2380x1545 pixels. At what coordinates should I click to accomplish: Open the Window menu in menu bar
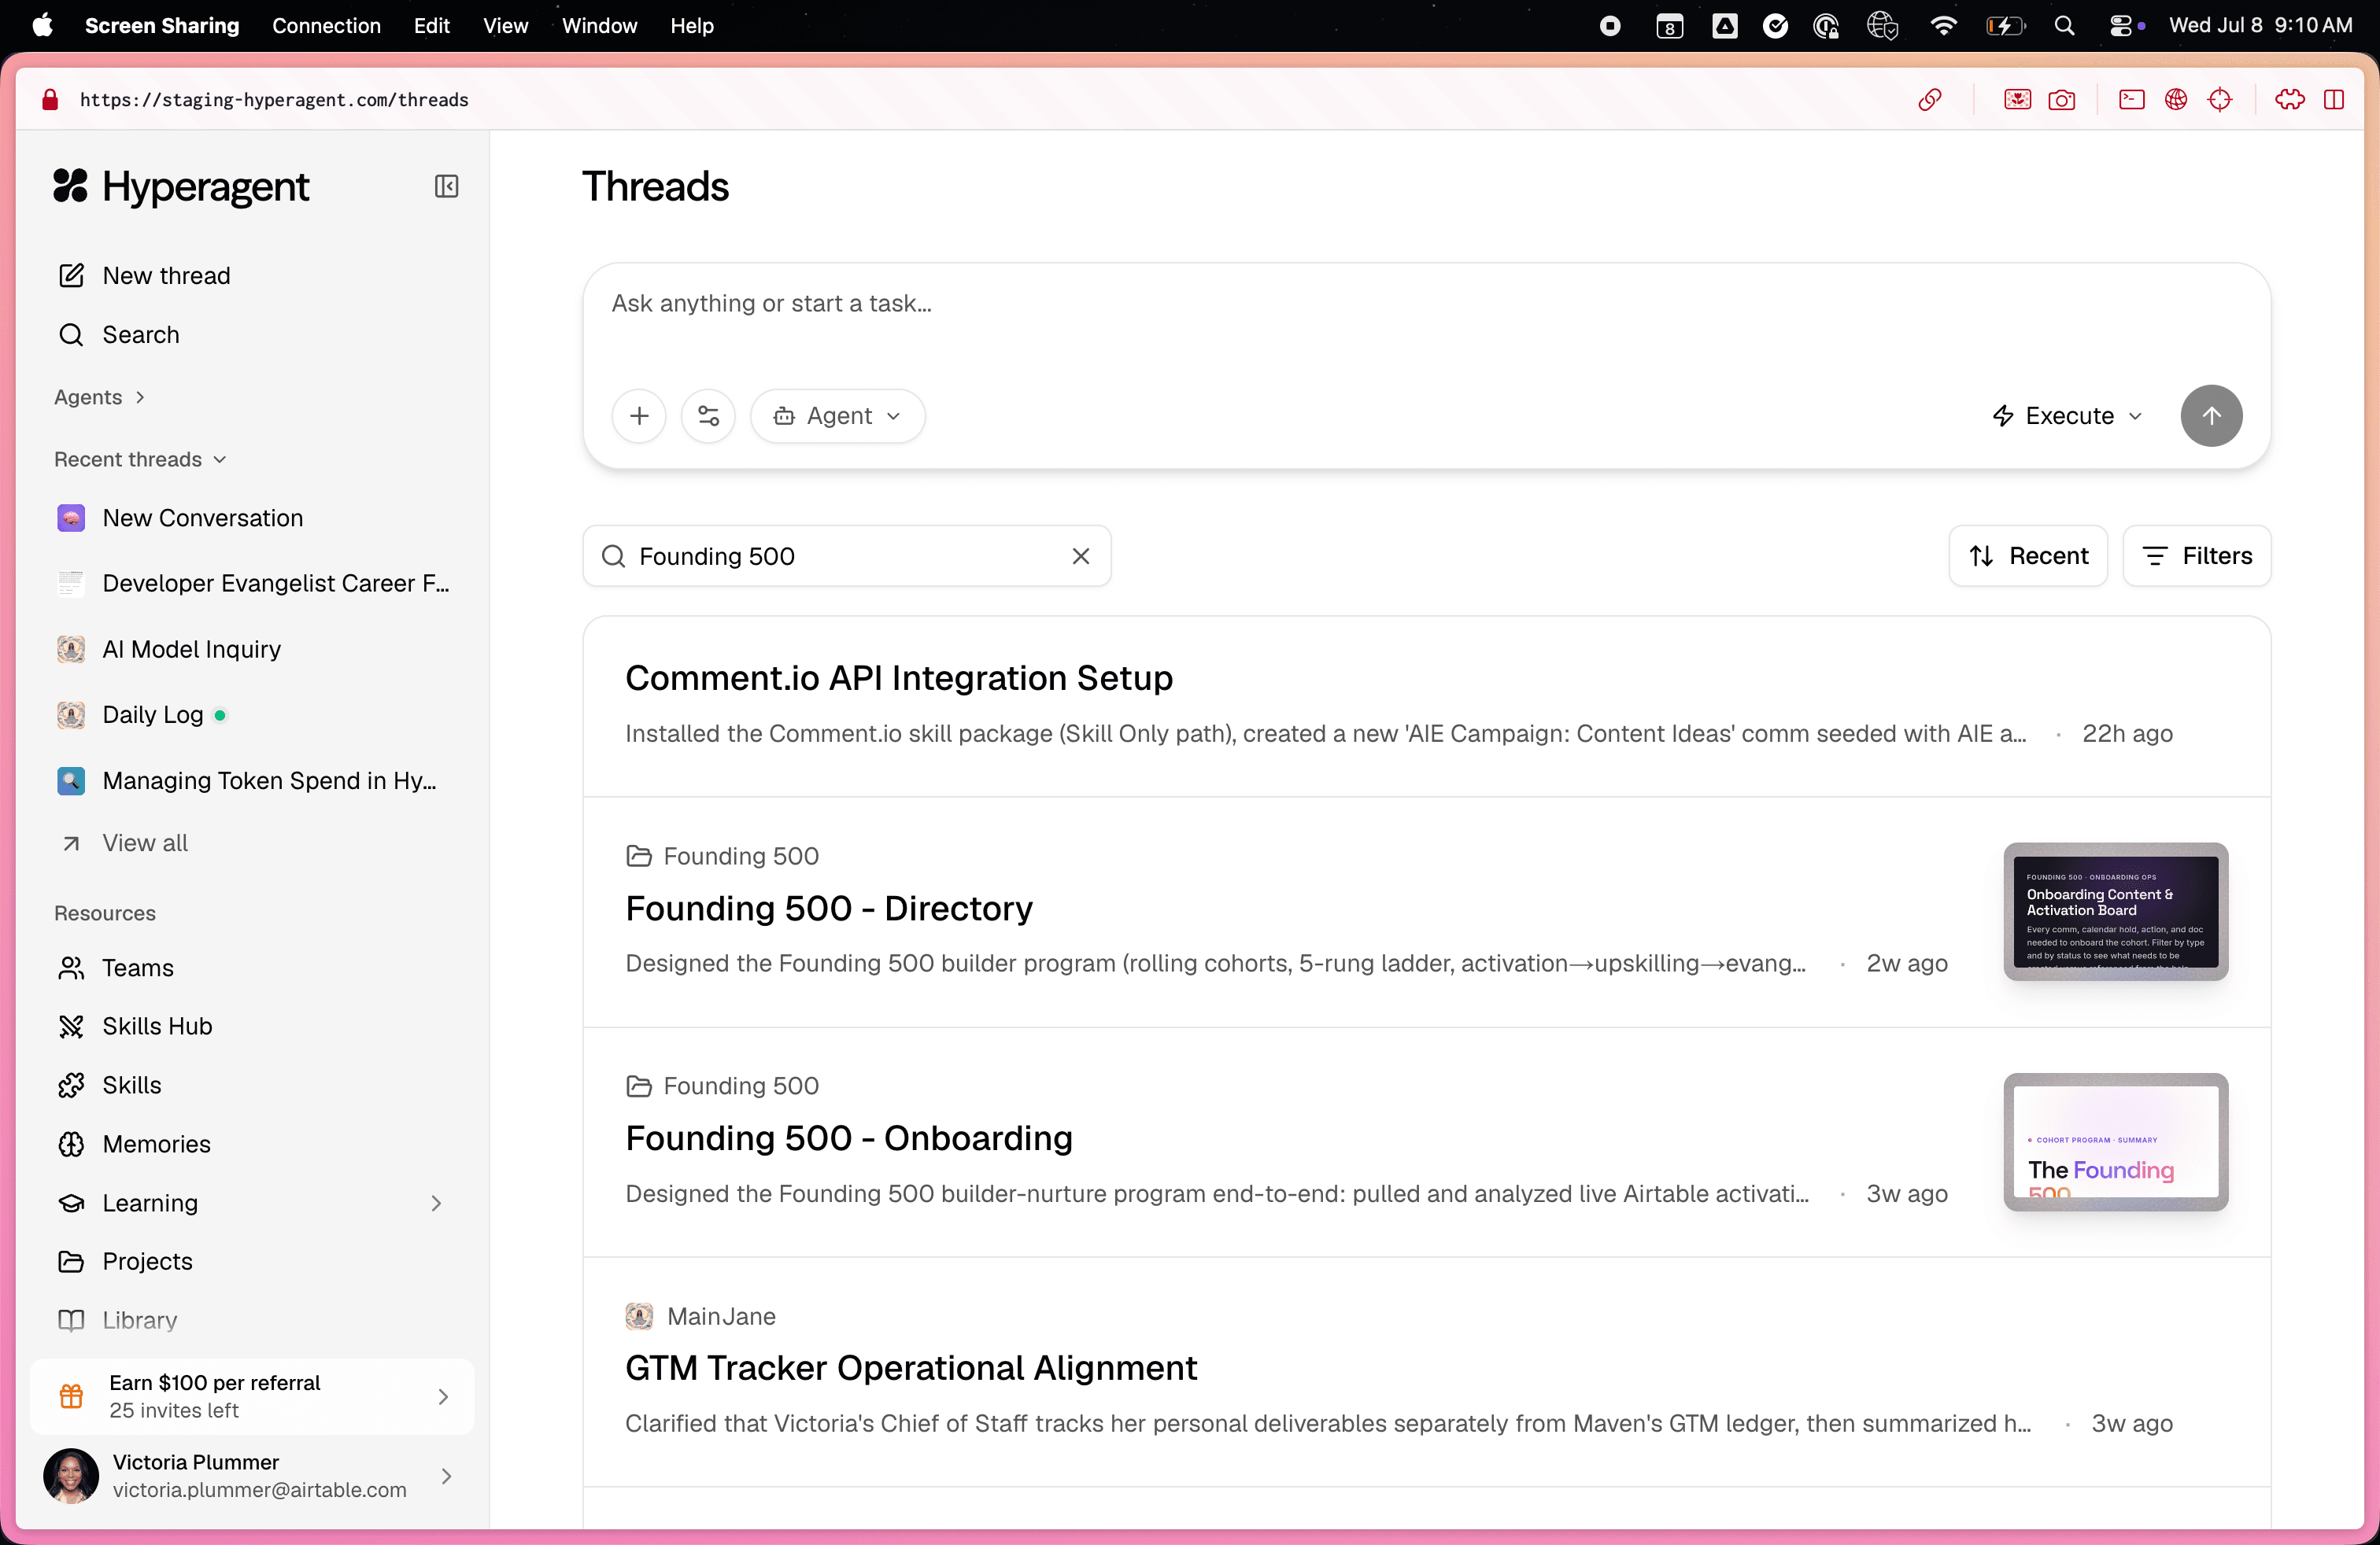pos(599,25)
